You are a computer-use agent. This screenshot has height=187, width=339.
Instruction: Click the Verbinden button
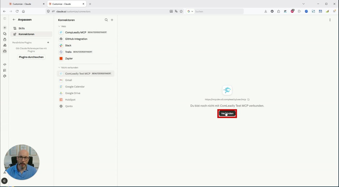(x=227, y=113)
